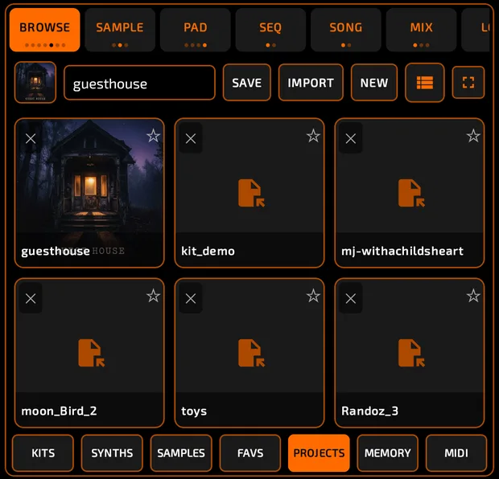This screenshot has width=499, height=479.
Task: Remove moon_Bird_2 using its X icon
Action: pos(31,298)
